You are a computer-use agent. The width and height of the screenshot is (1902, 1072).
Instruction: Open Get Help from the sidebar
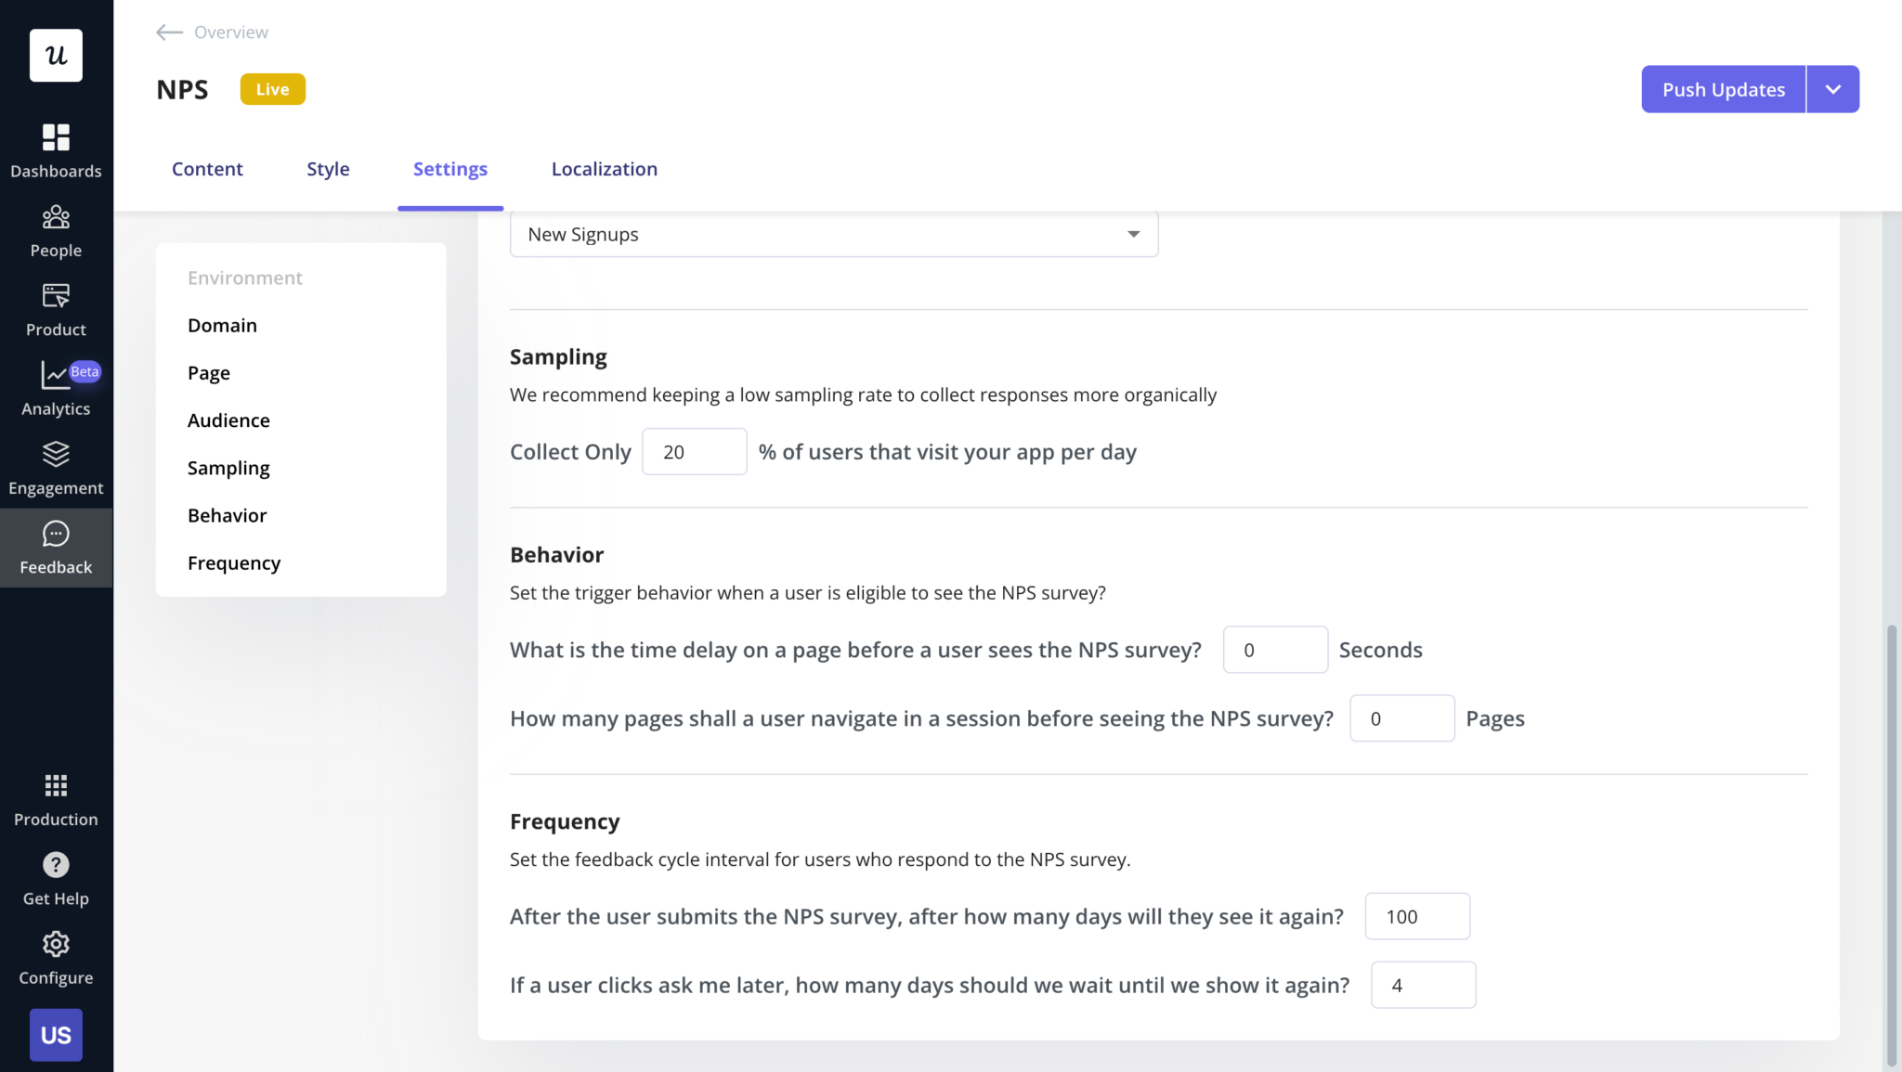click(x=56, y=877)
